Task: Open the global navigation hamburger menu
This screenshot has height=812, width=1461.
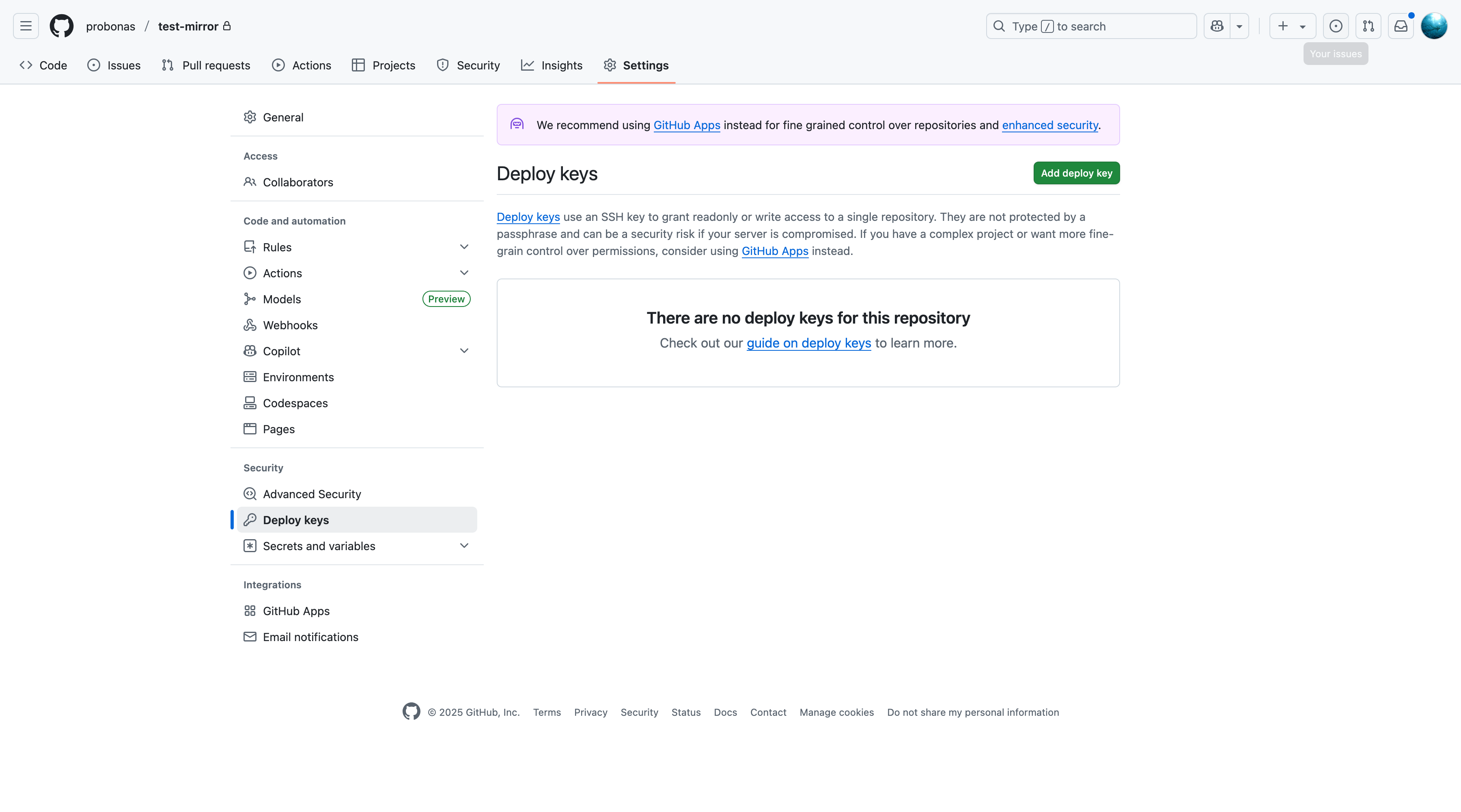Action: [25, 26]
